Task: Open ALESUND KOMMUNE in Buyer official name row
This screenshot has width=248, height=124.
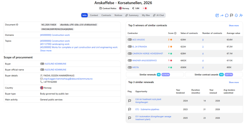Action: tap(55, 69)
